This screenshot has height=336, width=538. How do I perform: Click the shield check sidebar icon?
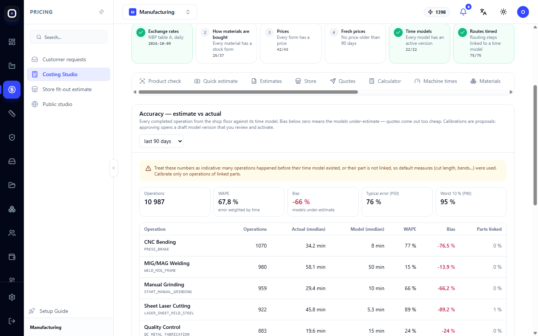[12, 137]
